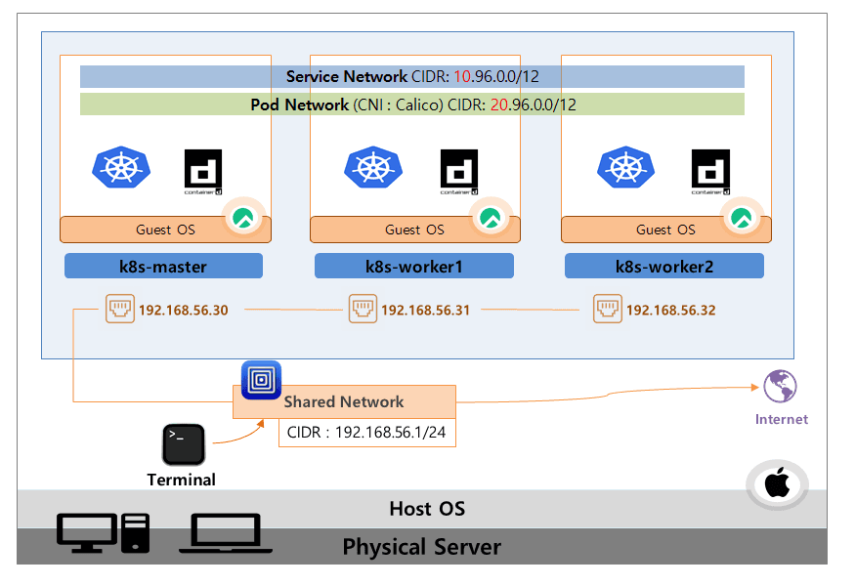
Task: Click the Apple logo badge
Action: coord(777,484)
